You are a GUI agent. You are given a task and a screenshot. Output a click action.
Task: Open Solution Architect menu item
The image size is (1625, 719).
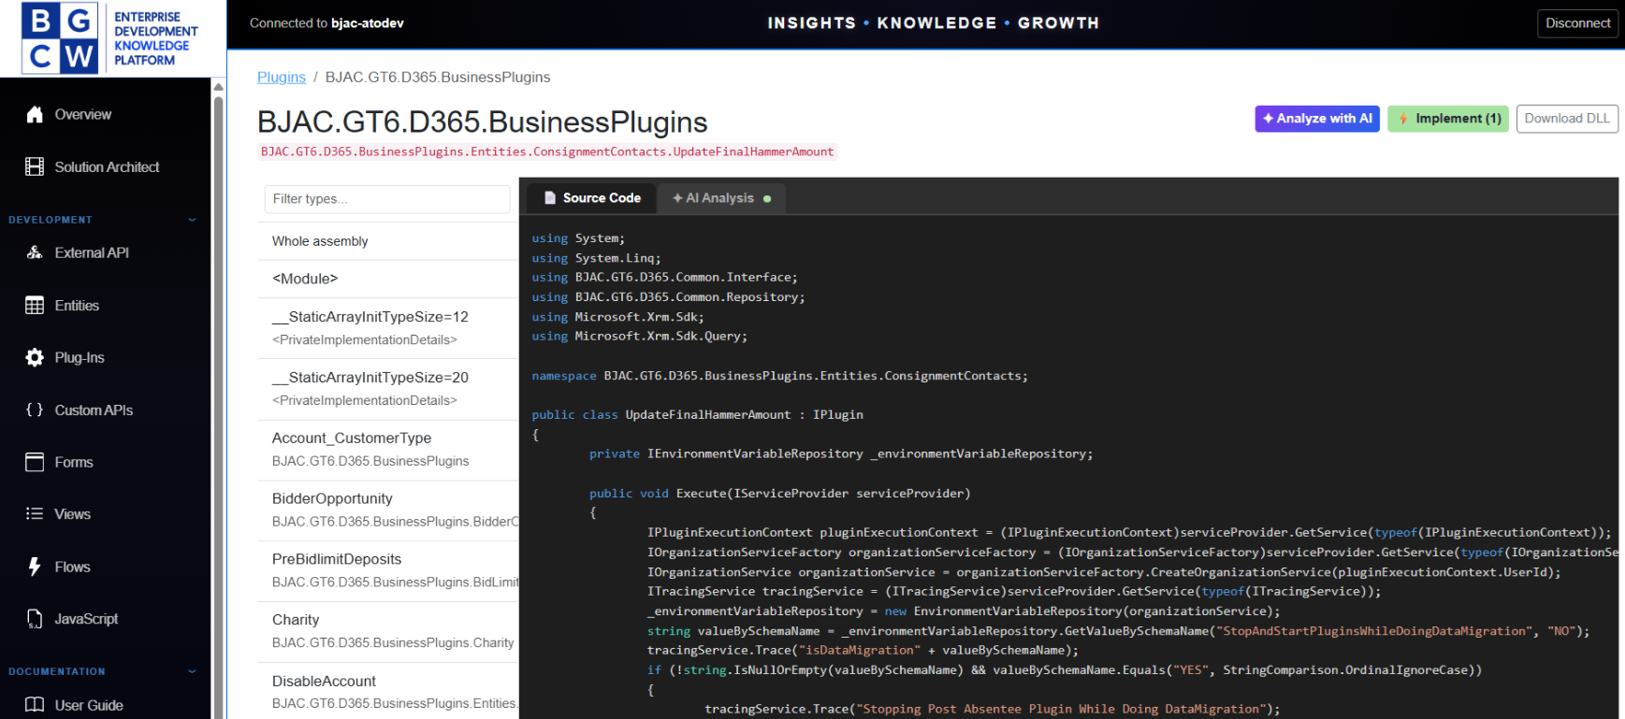pos(106,166)
